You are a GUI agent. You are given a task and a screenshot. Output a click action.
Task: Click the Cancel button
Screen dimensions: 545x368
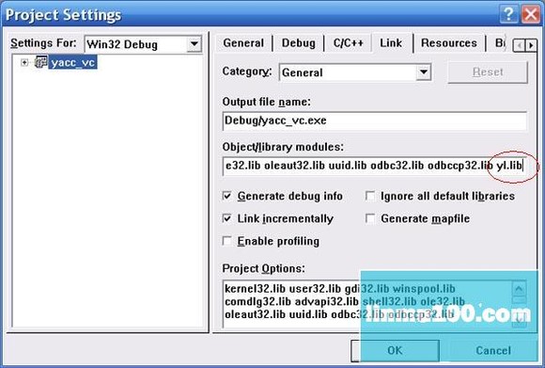pyautogui.click(x=493, y=350)
